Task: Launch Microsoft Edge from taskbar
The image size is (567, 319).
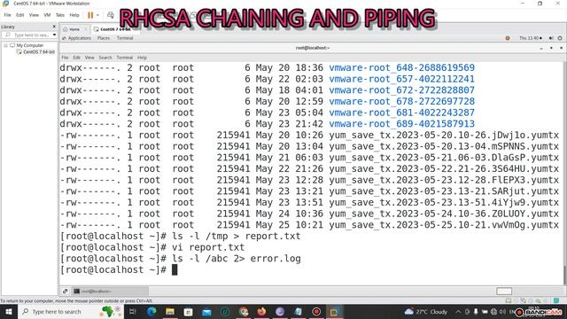Action: [151, 311]
